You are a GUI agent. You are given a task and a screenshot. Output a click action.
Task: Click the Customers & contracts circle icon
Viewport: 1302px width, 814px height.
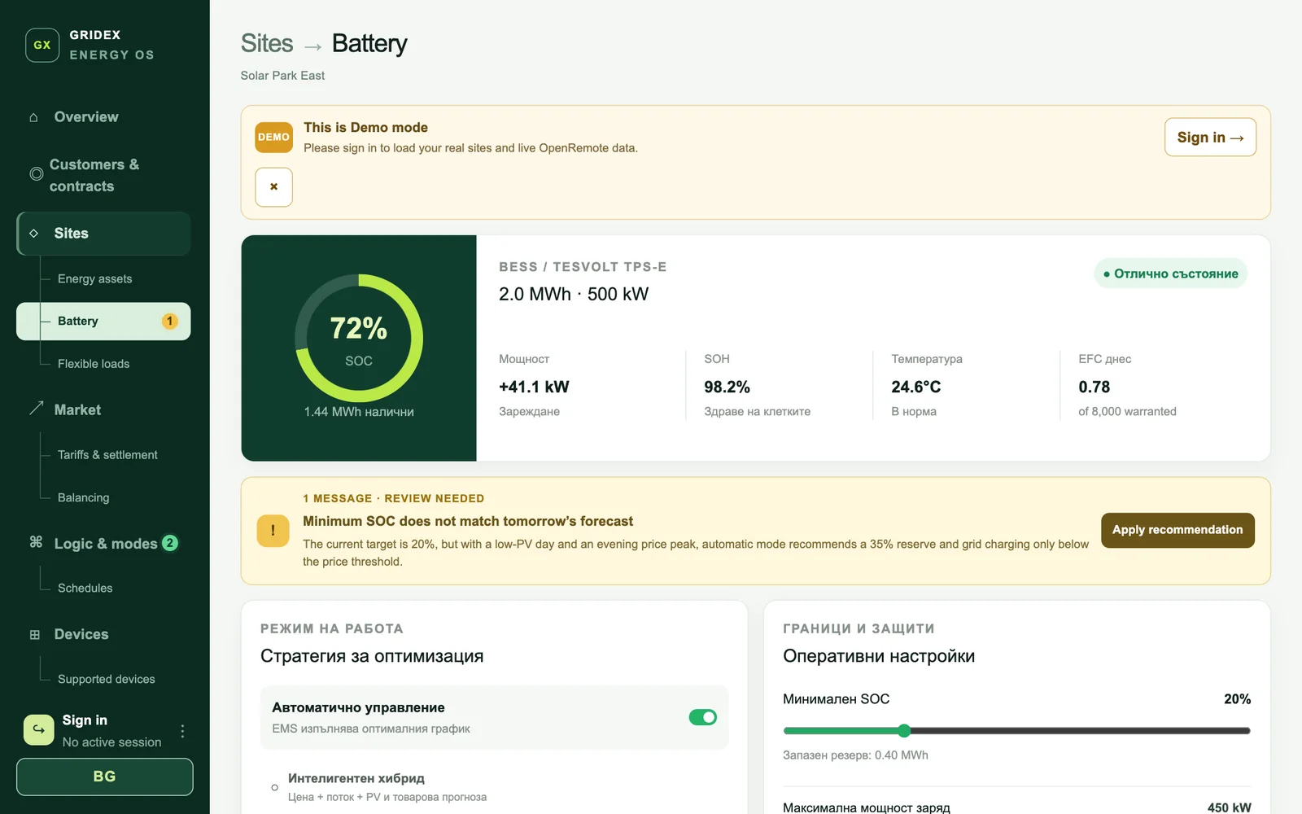coord(37,174)
